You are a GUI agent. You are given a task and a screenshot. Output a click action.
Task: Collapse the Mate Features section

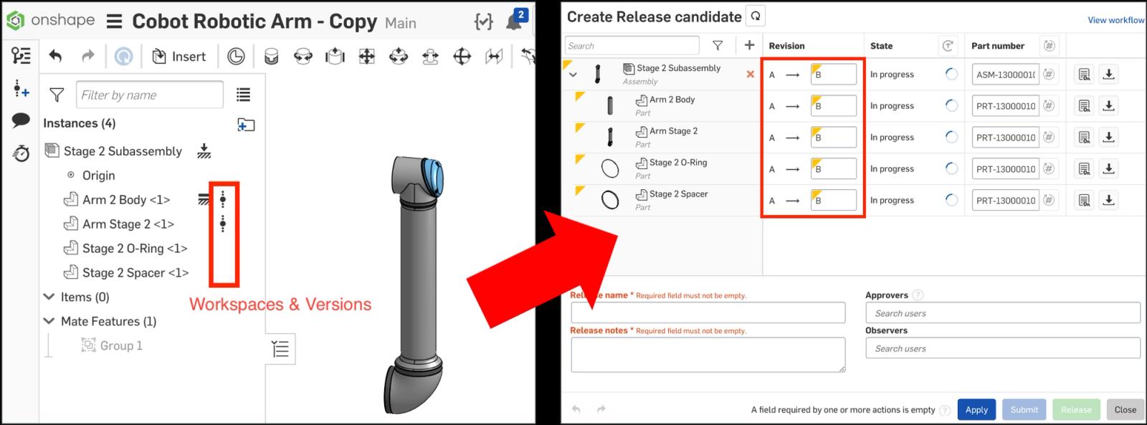coord(49,321)
